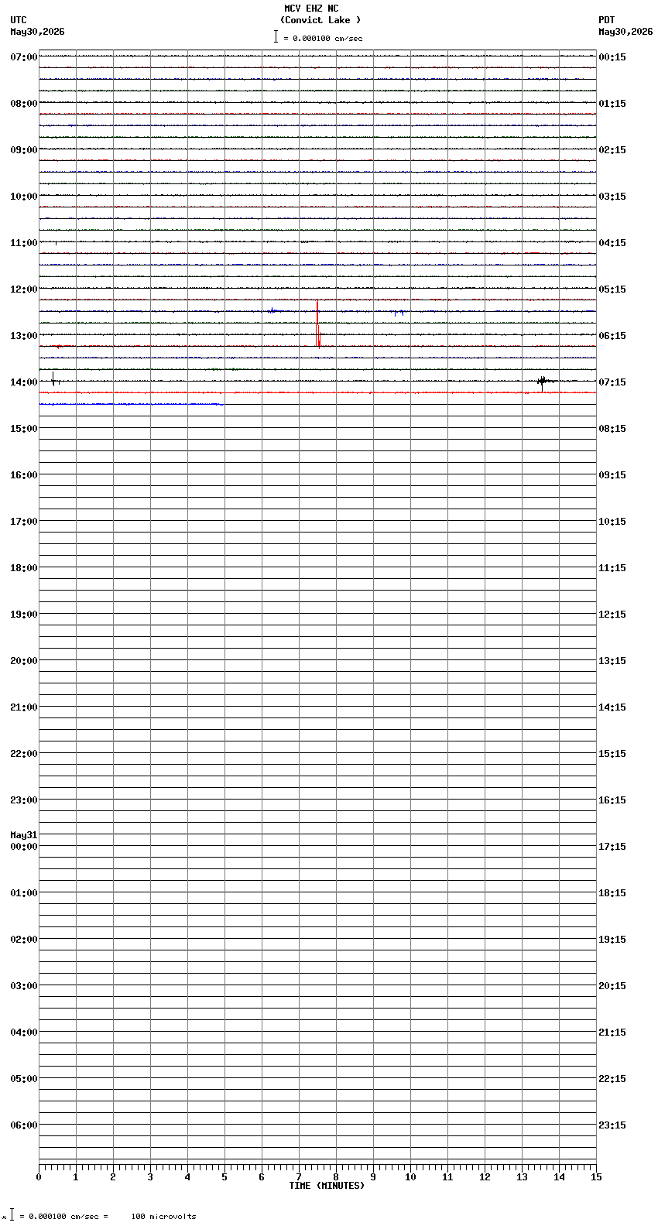Click the black spike at start of 14:00 trace
Viewport: 658px width, 1226px height.
point(53,378)
